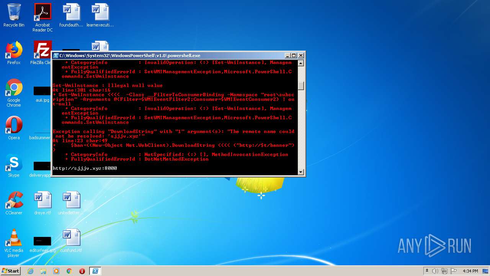The image size is (490, 276).
Task: Open the Action Center flag icon
Action: [x=454, y=271]
